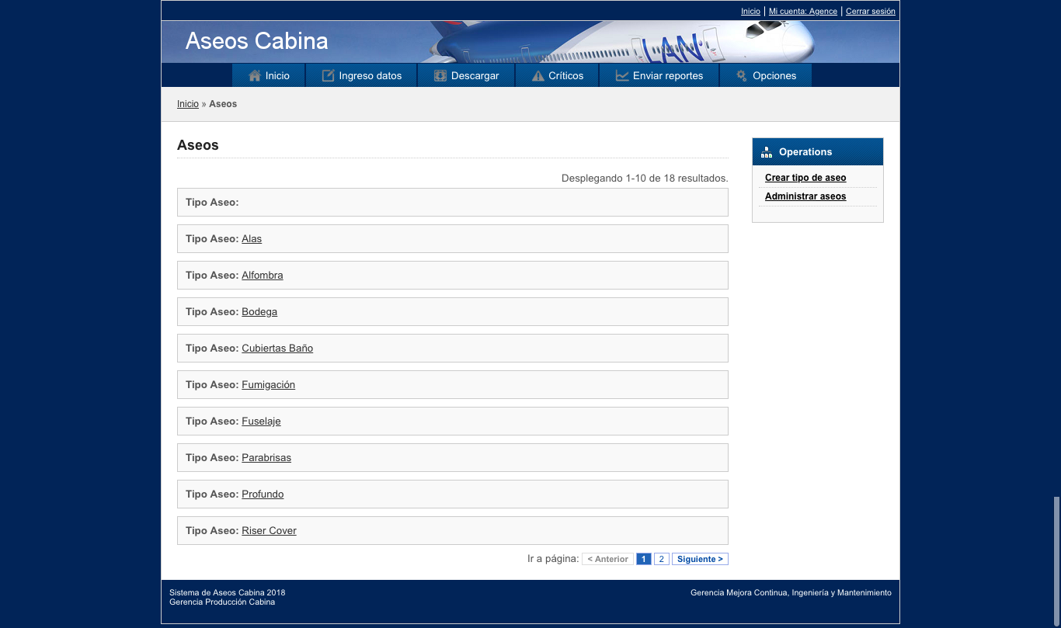The image size is (1061, 628).
Task: Select current page 1 in pagination
Action: pyautogui.click(x=644, y=559)
